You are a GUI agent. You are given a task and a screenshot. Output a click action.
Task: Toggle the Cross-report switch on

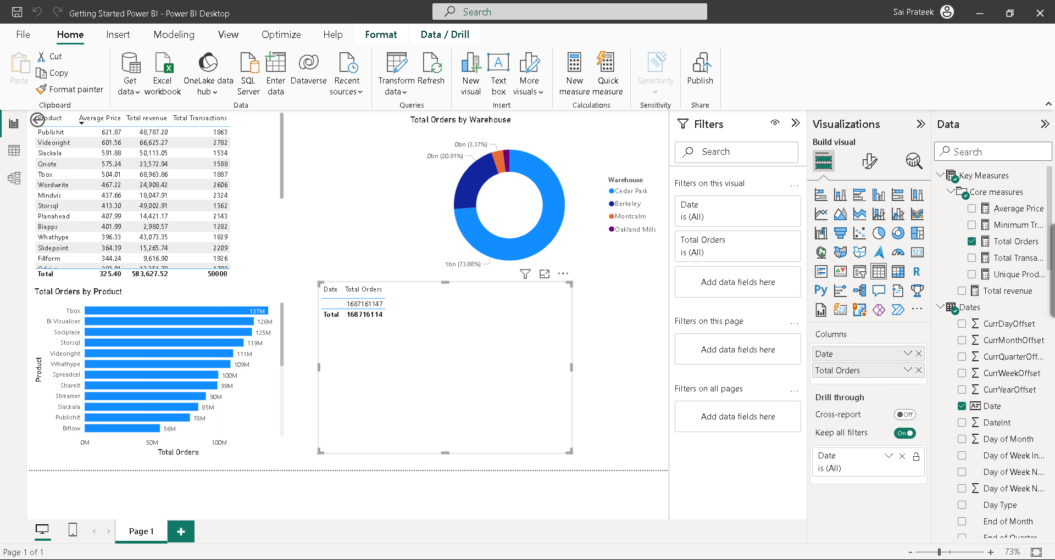(904, 415)
